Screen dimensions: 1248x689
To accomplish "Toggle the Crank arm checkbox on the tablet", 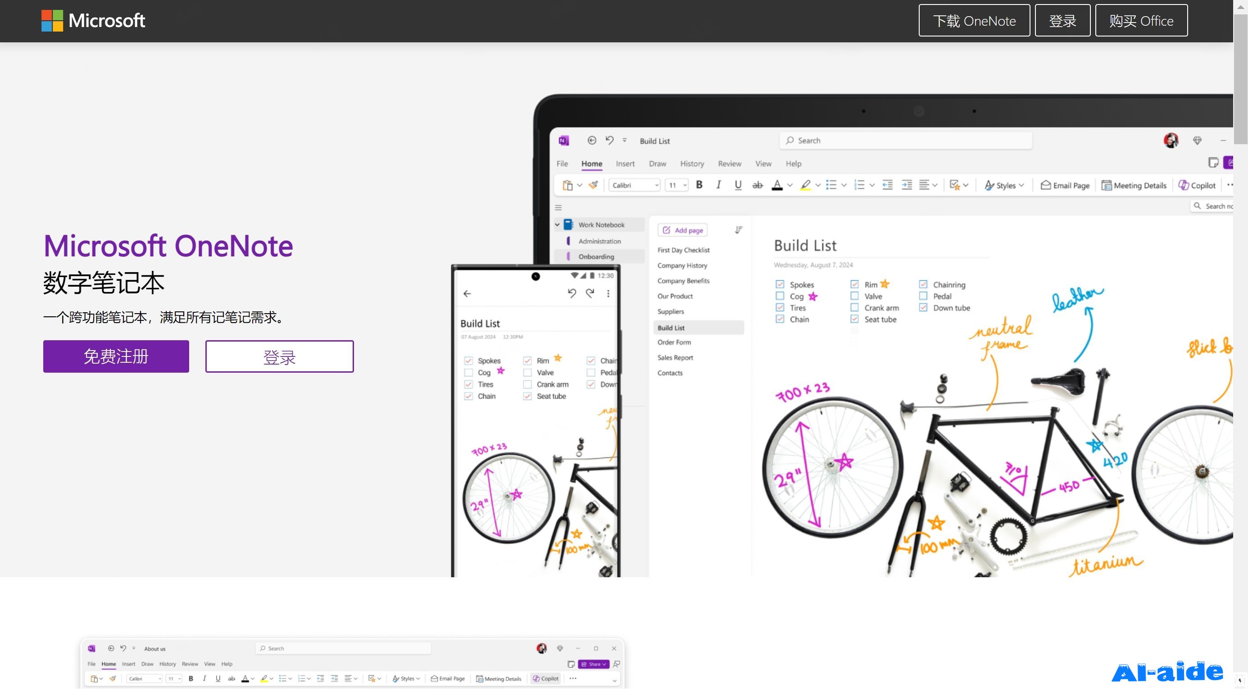I will (854, 307).
